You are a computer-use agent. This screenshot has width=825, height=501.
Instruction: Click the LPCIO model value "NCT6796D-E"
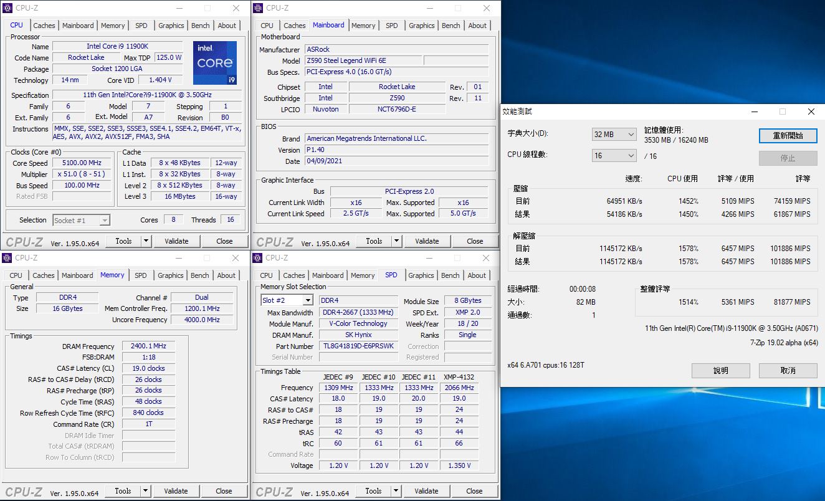(397, 110)
